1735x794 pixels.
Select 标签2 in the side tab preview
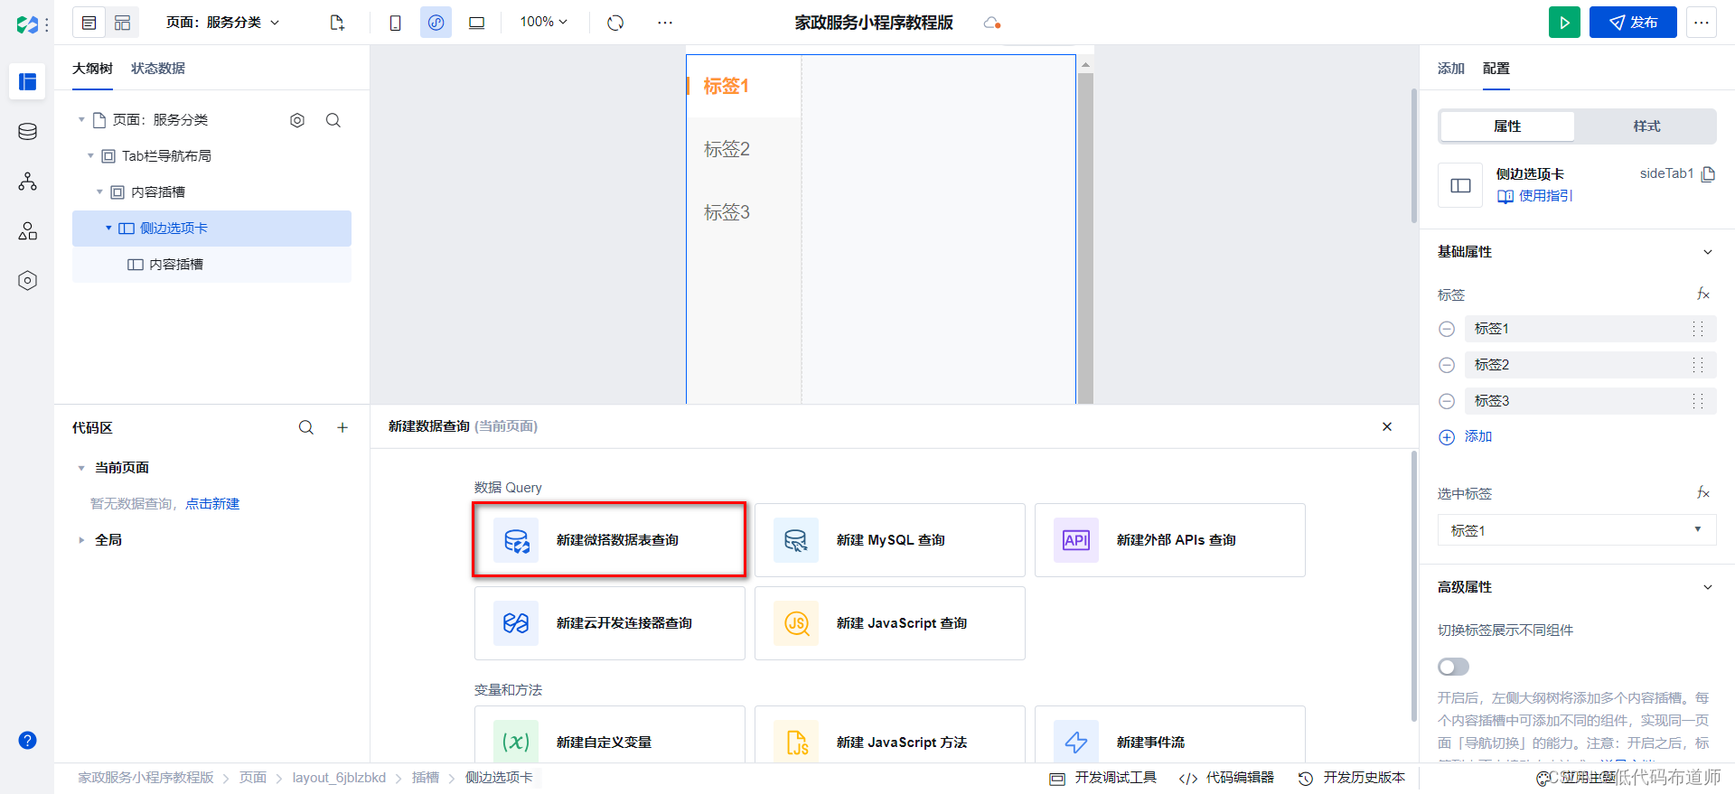pyautogui.click(x=744, y=149)
